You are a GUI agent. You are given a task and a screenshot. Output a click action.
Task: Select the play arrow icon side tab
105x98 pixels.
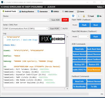coord(79,16)
